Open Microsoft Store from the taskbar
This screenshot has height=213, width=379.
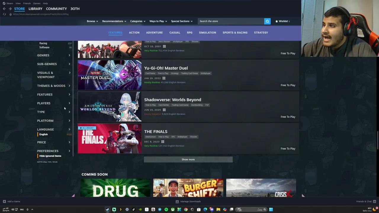199,209
